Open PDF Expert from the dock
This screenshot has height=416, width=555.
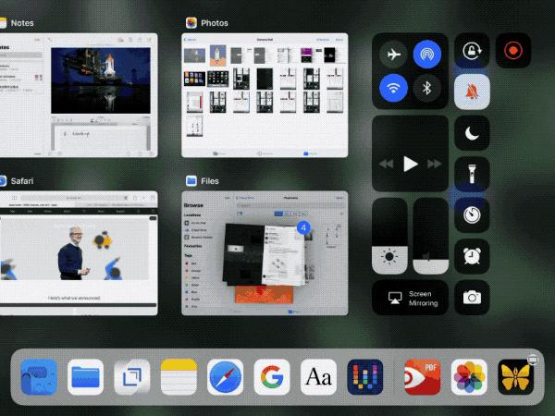(x=423, y=377)
